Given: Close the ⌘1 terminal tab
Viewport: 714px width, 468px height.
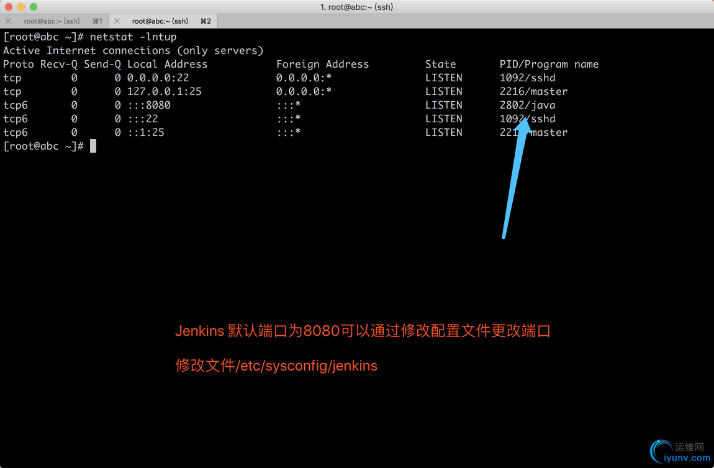Looking at the screenshot, I should 8,21.
